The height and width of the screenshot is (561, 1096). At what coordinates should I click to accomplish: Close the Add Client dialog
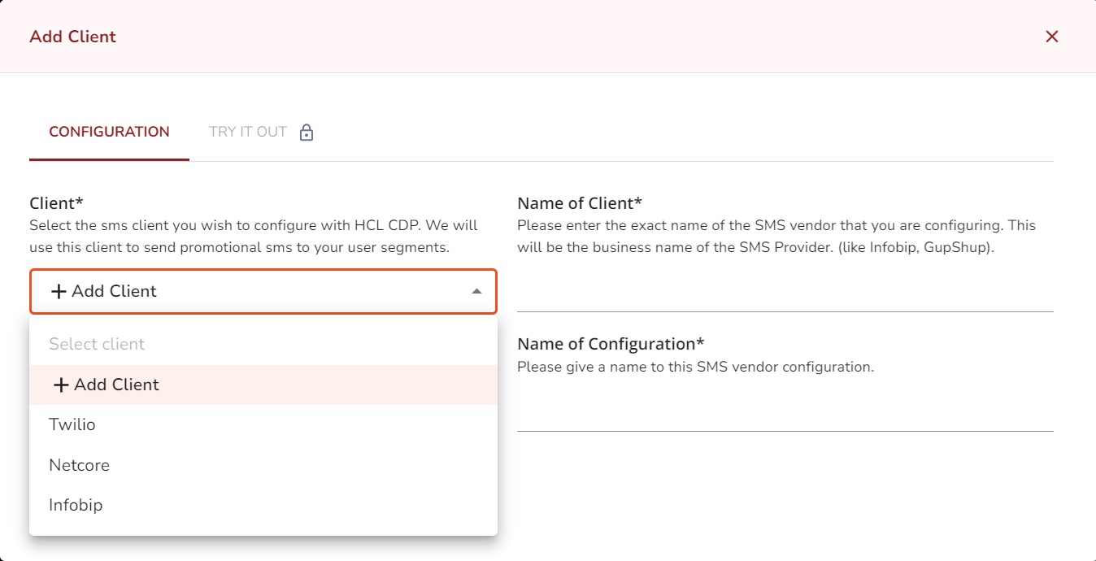1051,37
